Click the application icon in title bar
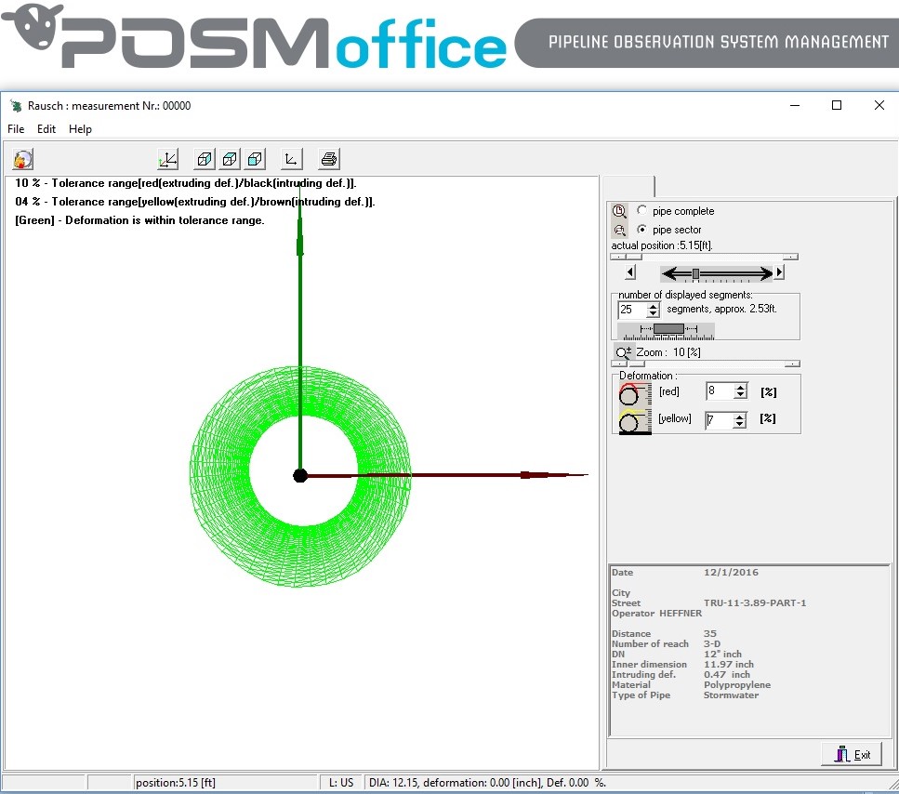 click(x=16, y=106)
